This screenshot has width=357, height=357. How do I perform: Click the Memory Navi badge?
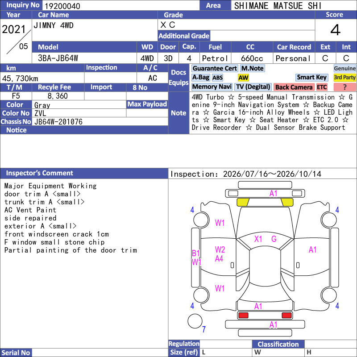(x=212, y=87)
